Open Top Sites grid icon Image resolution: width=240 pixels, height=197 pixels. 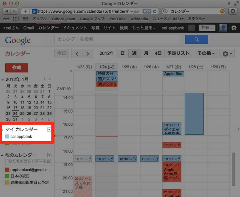coord(25,19)
